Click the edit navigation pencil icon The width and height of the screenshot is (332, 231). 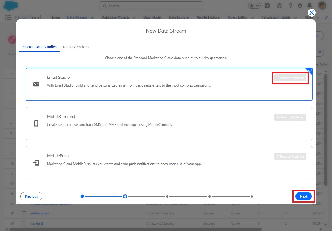(x=326, y=18)
